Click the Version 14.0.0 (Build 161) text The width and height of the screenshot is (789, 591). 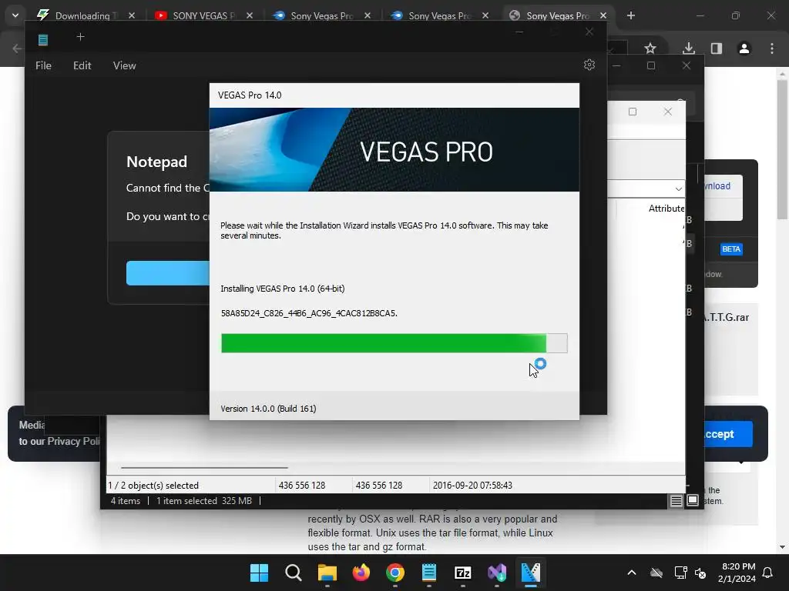[x=268, y=409]
